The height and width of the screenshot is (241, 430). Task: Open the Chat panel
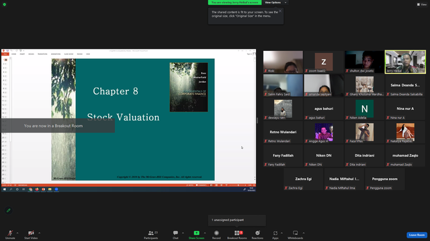click(x=175, y=234)
